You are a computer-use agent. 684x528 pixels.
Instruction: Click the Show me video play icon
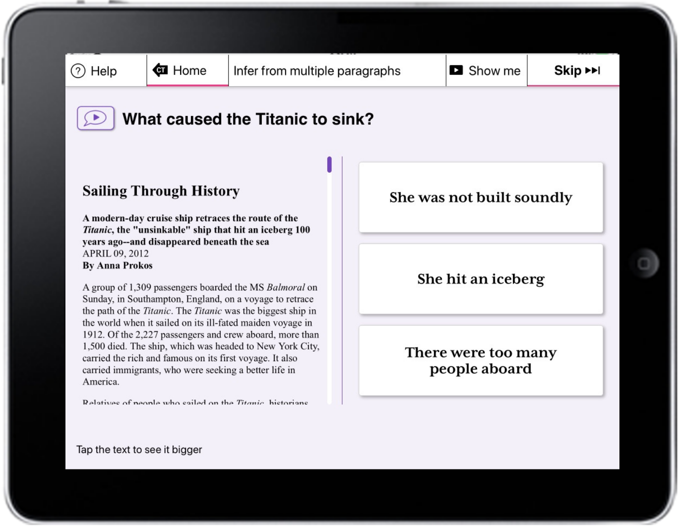[456, 70]
